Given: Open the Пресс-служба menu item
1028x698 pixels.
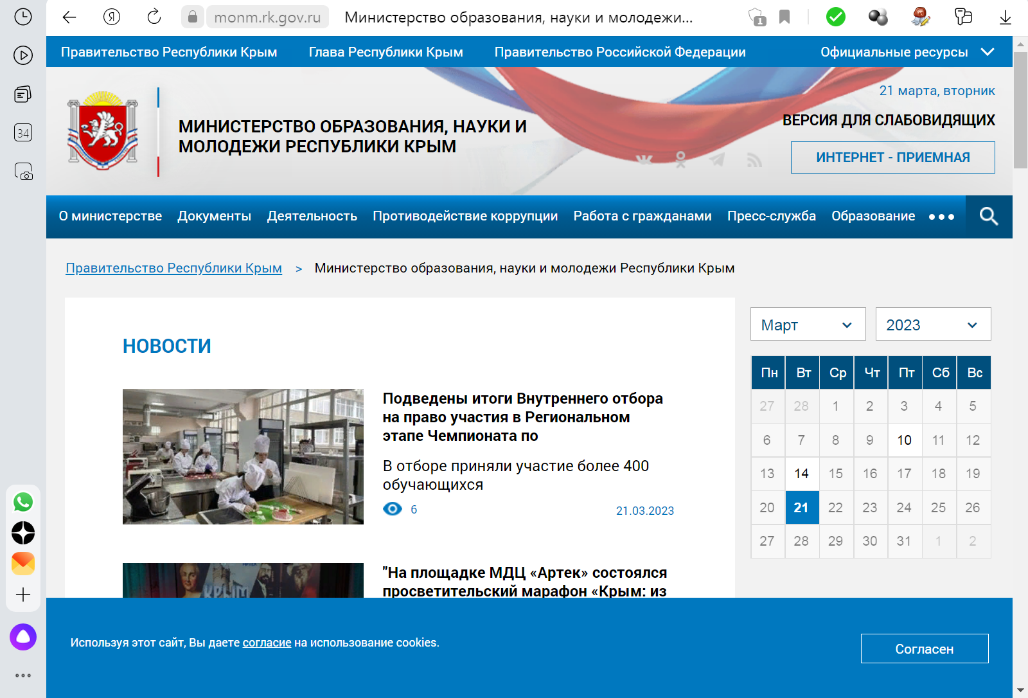Looking at the screenshot, I should 771,217.
